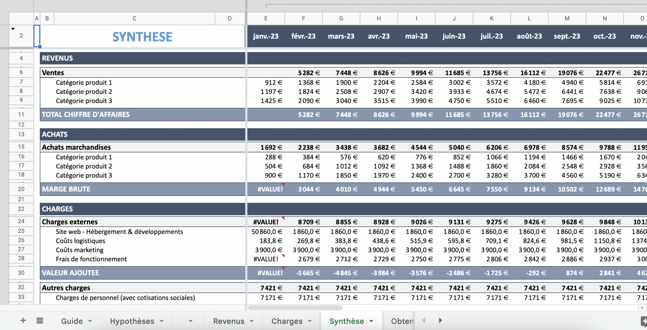The width and height of the screenshot is (647, 330).
Task: Open the Revenus tab dropdown arrow
Action: click(252, 321)
